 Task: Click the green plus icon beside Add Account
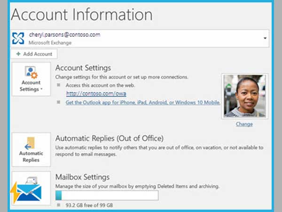(x=18, y=54)
